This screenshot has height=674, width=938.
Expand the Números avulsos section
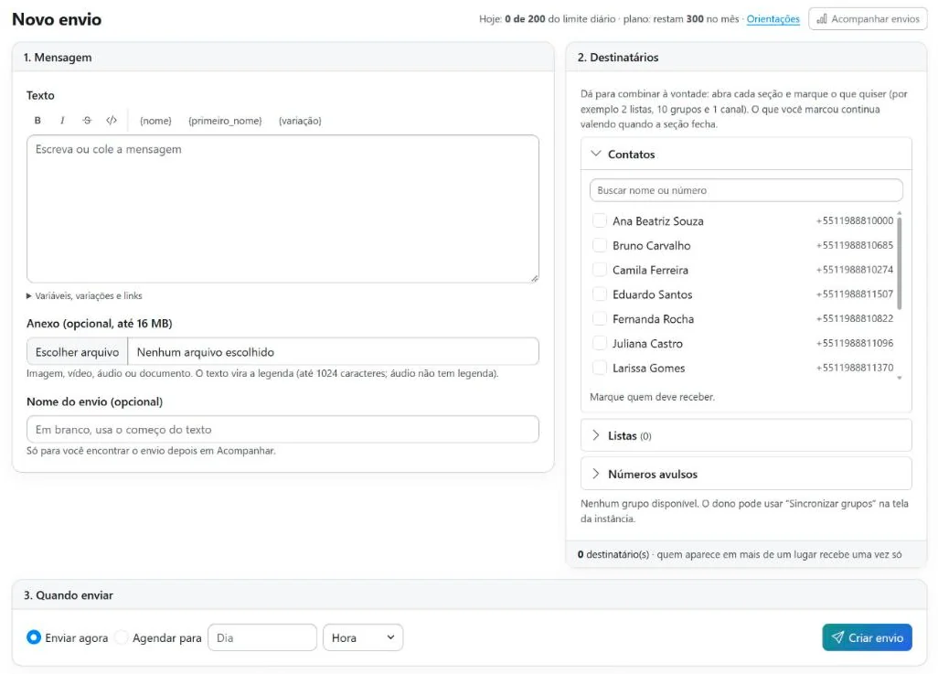click(746, 474)
